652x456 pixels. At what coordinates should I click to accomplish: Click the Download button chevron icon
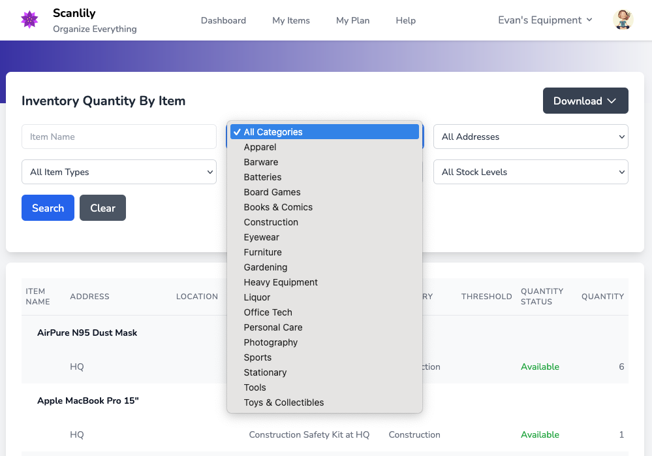click(612, 101)
